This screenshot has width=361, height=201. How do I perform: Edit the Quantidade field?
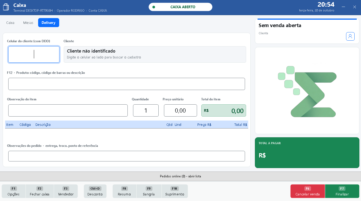pyautogui.click(x=146, y=110)
